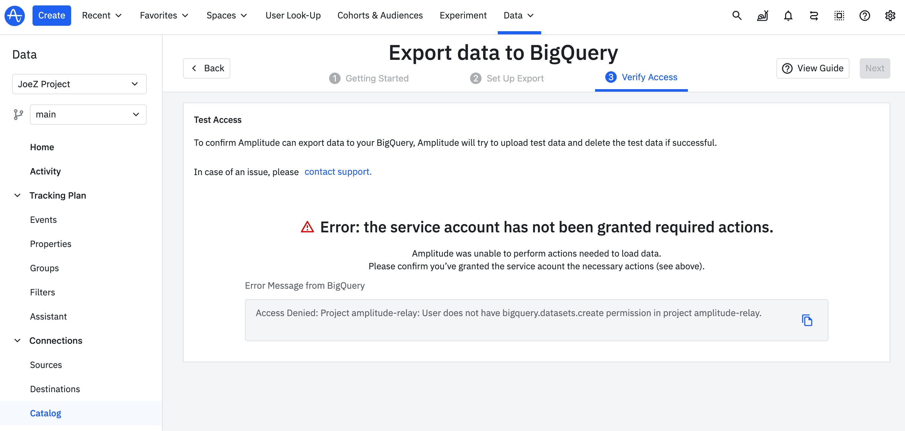
Task: Collapse the Tracking Plan section
Action: pos(17,195)
